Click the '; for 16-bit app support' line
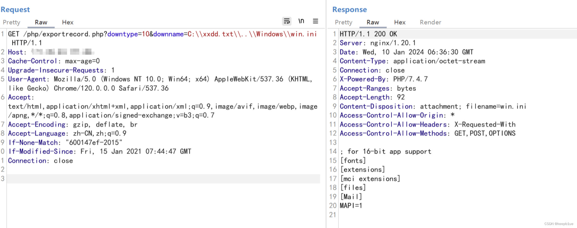The width and height of the screenshot is (577, 228). pyautogui.click(x=386, y=152)
